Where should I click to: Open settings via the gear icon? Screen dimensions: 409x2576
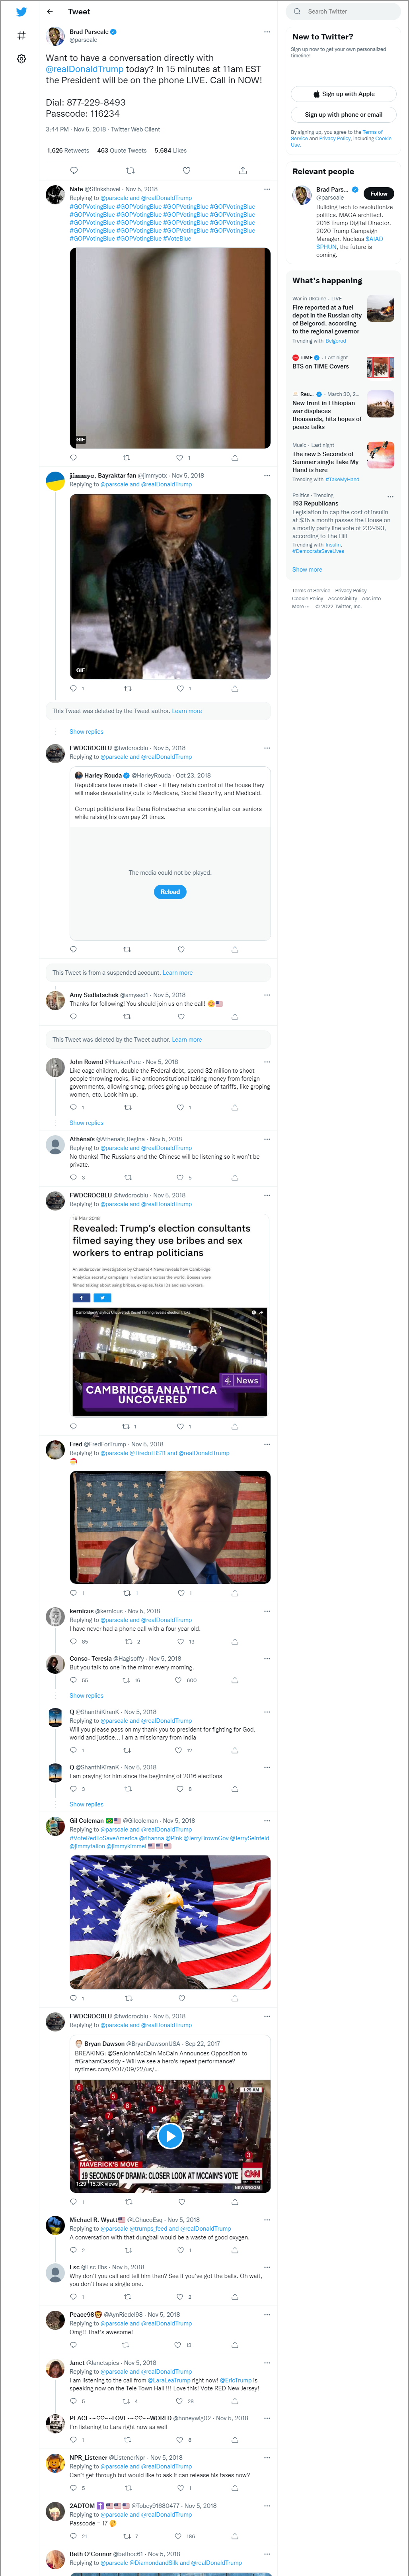coord(21,59)
